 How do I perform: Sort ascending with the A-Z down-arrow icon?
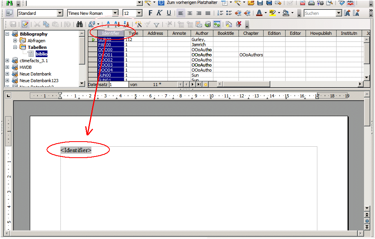coord(117,24)
